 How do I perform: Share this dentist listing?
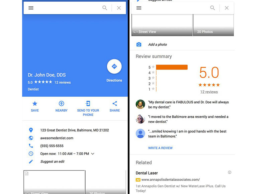click(x=114, y=104)
